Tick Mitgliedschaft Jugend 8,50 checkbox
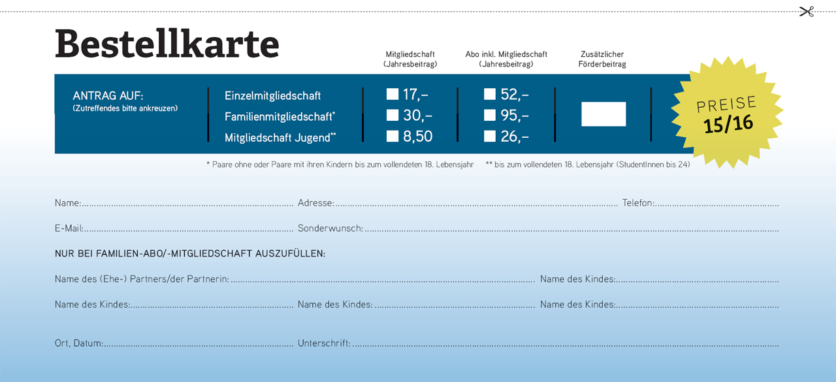The image size is (836, 382). click(x=392, y=136)
